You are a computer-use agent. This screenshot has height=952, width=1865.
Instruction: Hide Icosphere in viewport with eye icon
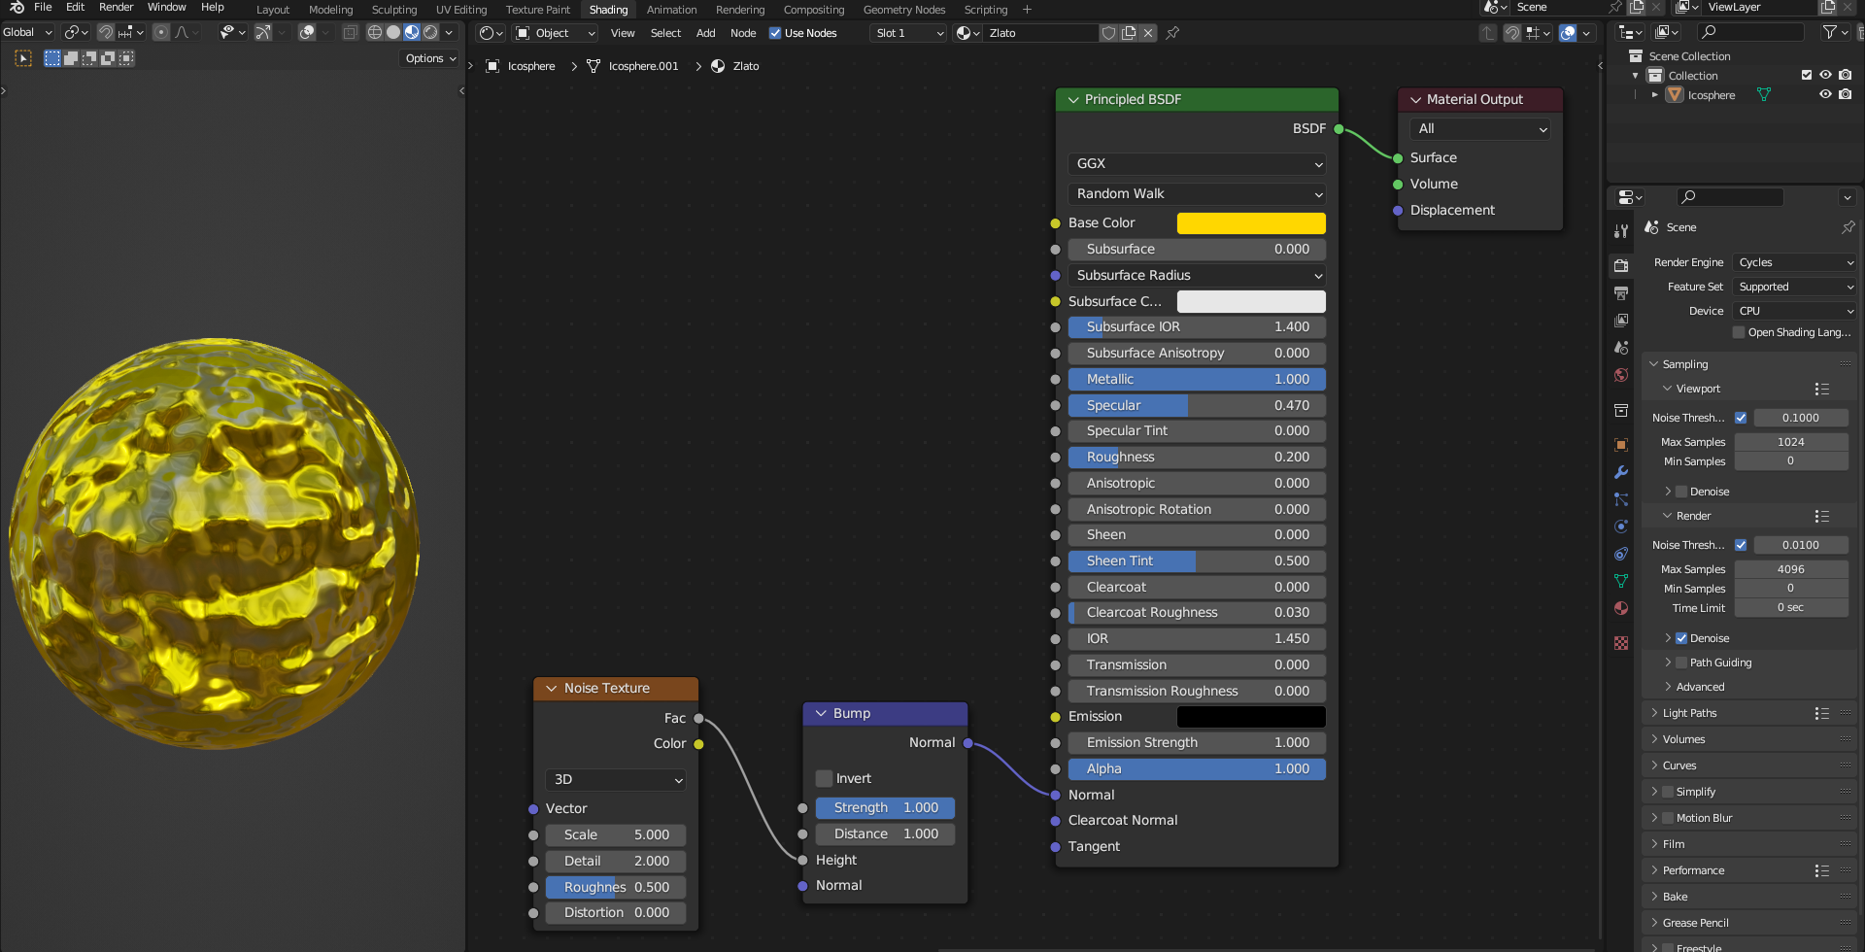coord(1825,95)
